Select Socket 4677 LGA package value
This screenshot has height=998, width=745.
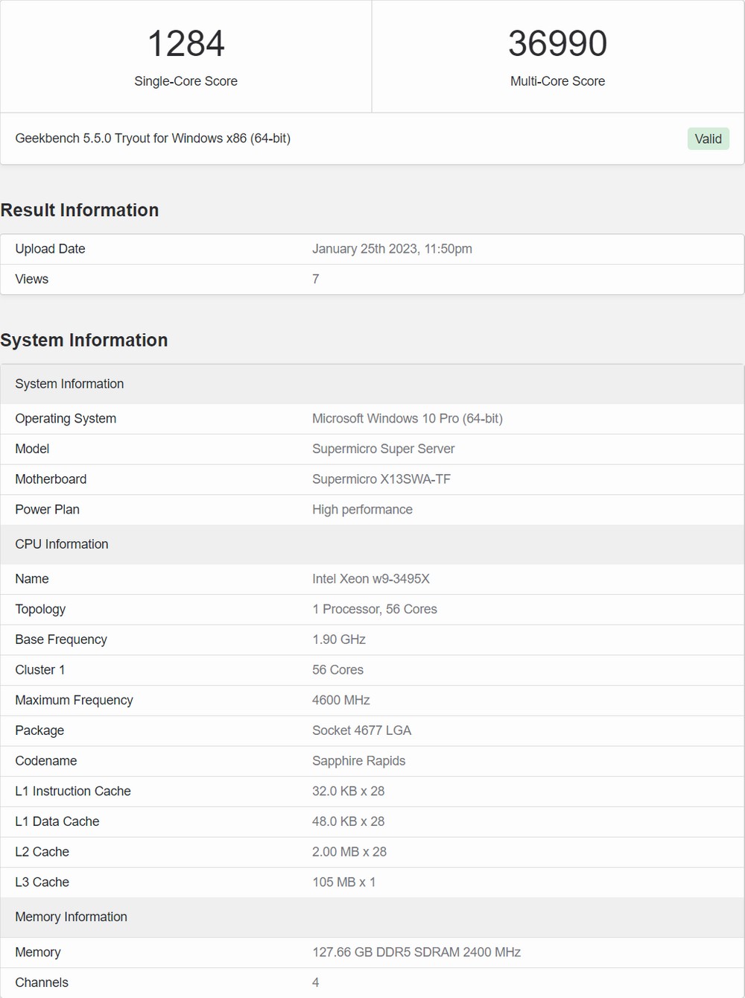[x=361, y=730]
